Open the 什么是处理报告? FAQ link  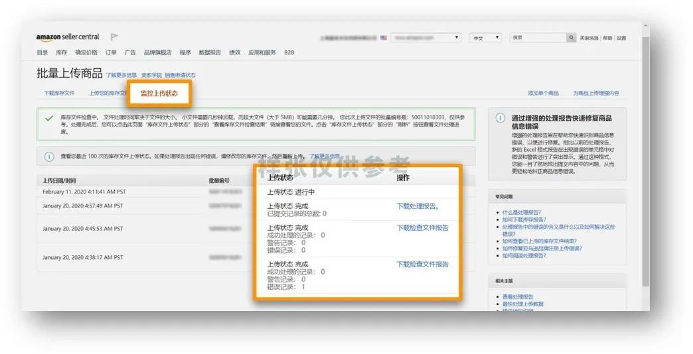coord(522,212)
